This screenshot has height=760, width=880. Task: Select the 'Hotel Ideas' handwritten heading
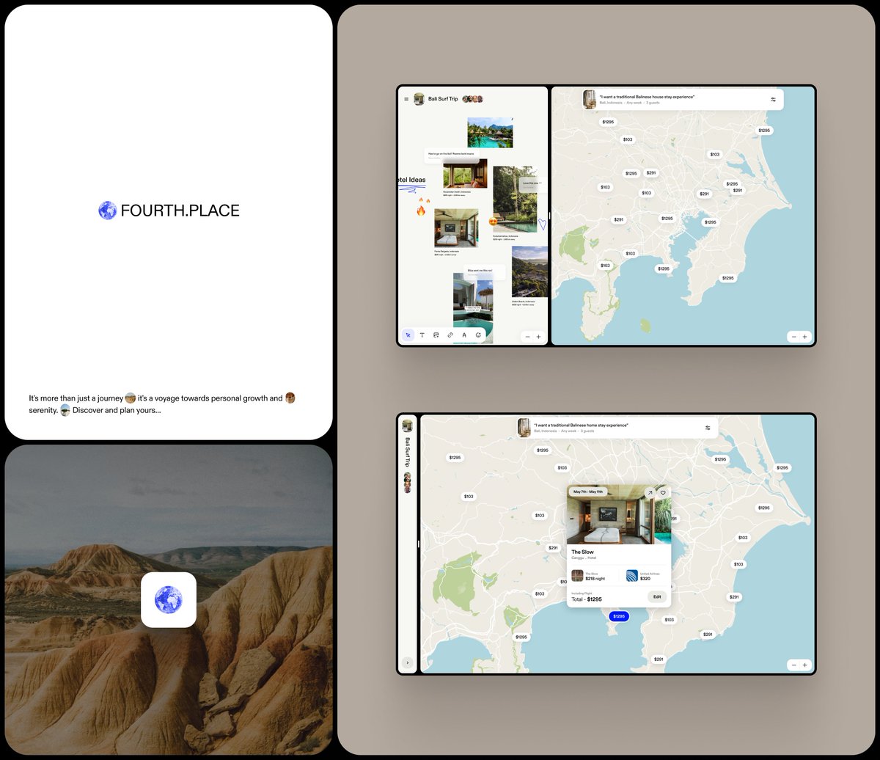tap(411, 180)
